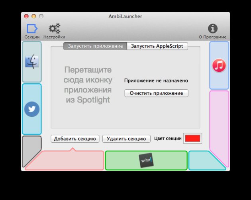Click Удалить секцию button
Screen dimensions: 251x200
coord(126,139)
